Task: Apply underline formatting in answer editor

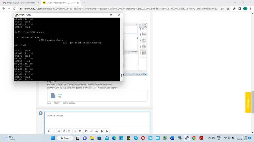Action: (59, 131)
